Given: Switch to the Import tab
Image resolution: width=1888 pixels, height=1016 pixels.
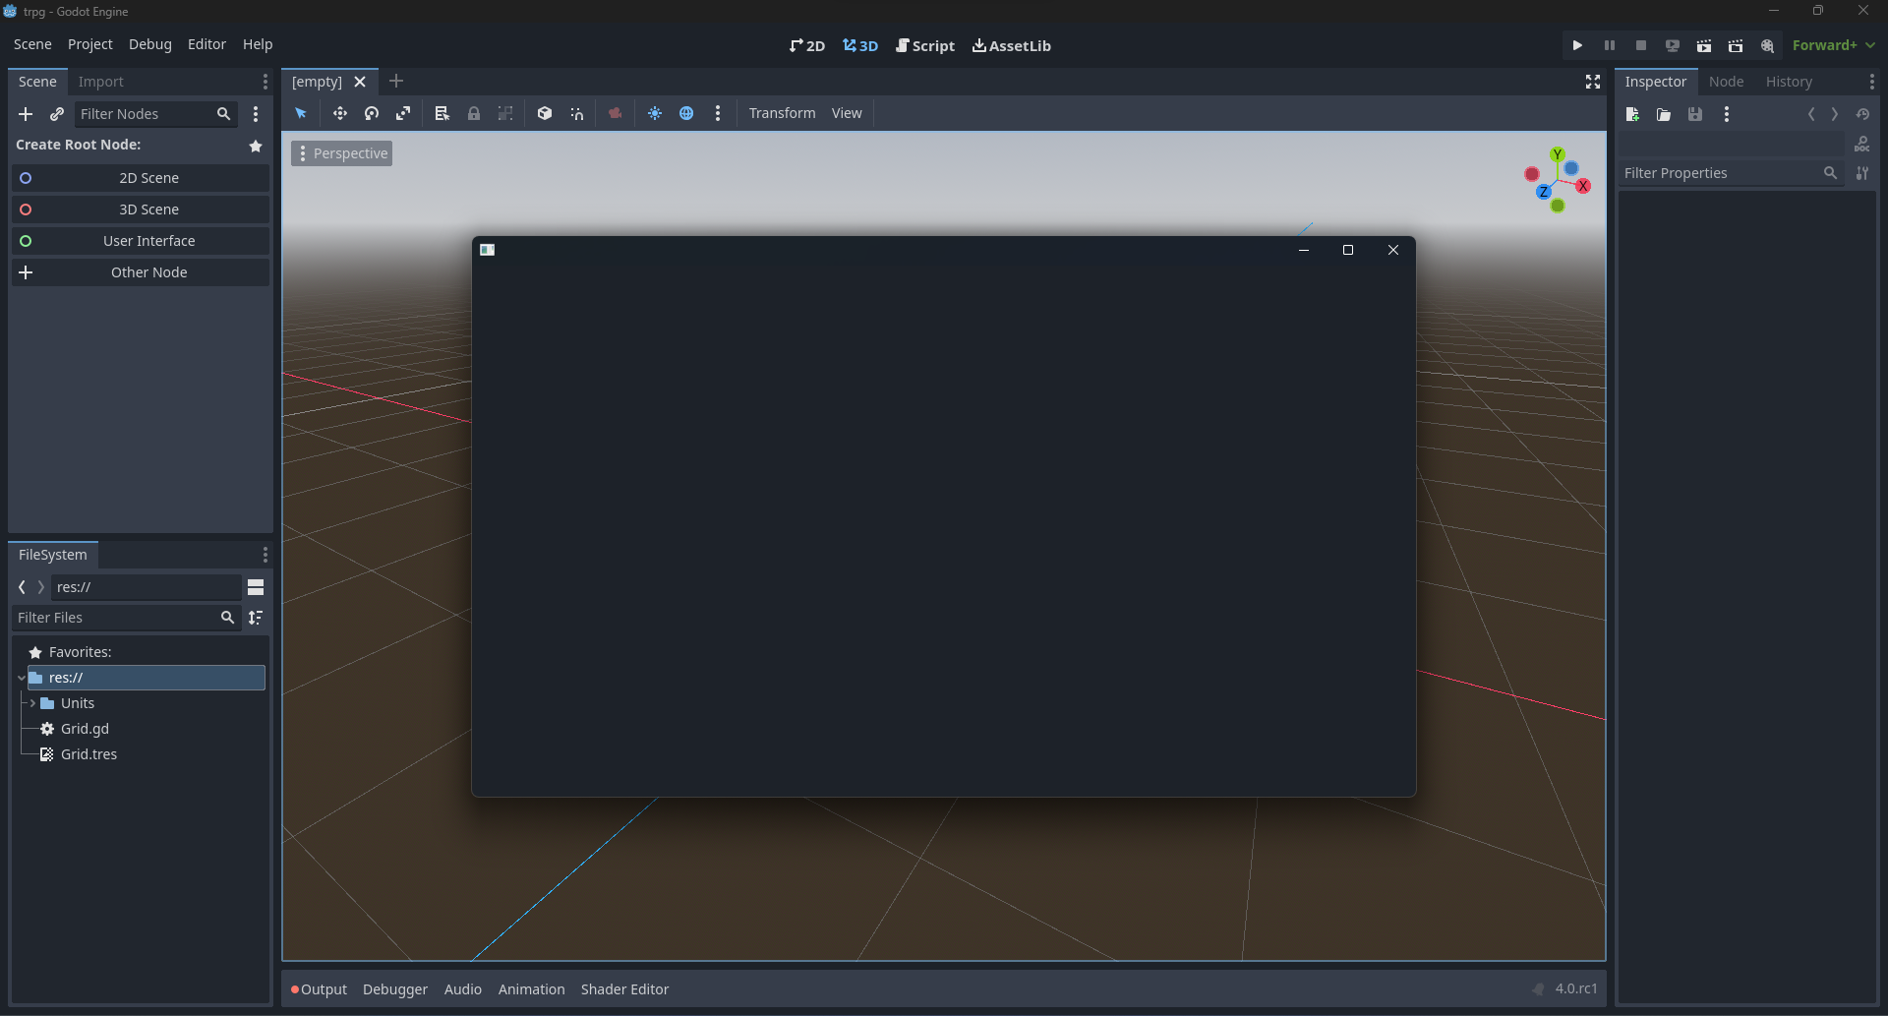Looking at the screenshot, I should 101,81.
